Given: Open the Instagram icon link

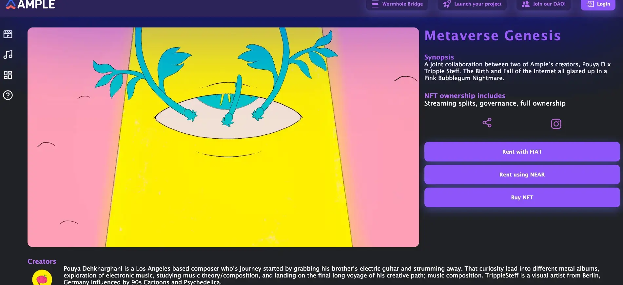Looking at the screenshot, I should click(x=556, y=124).
